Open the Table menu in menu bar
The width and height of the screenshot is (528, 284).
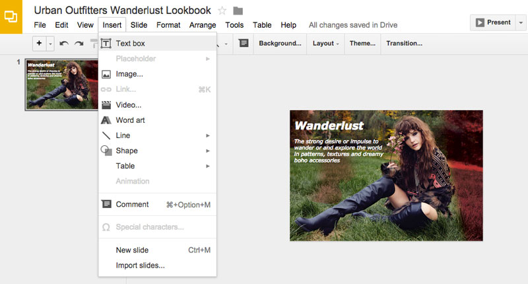262,25
